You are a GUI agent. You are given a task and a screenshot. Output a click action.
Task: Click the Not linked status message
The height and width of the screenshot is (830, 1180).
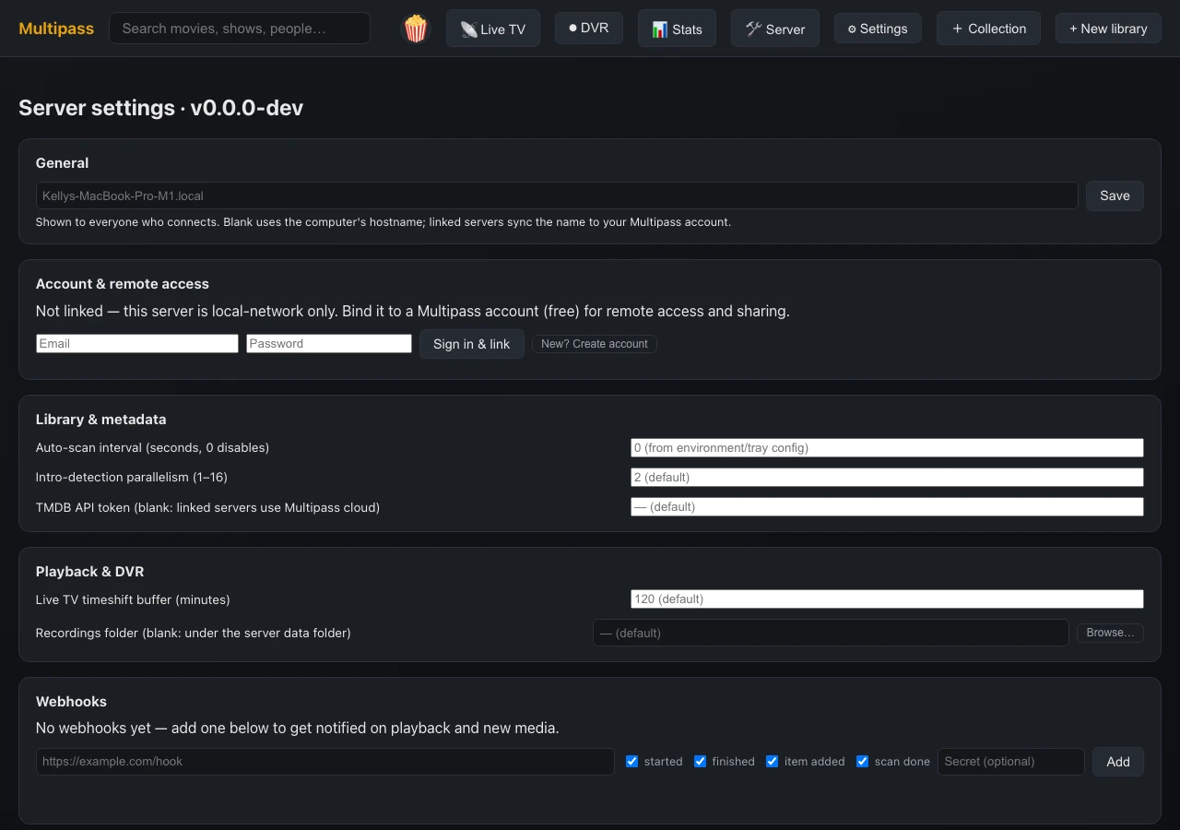point(413,312)
